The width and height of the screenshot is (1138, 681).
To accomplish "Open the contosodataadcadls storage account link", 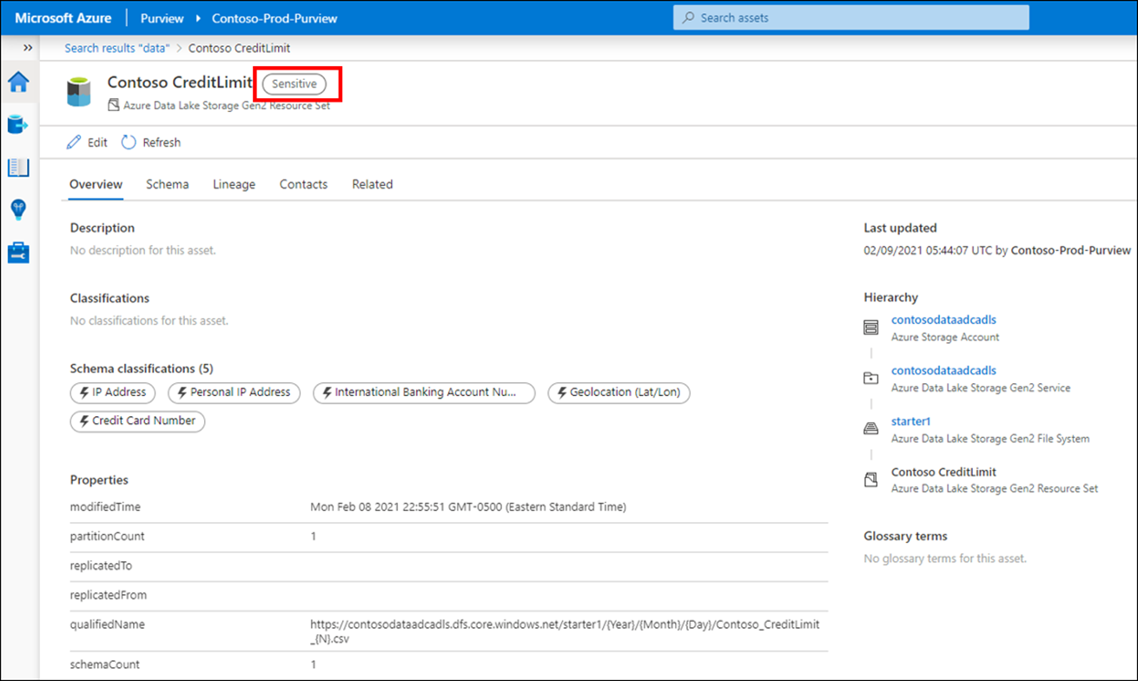I will point(943,319).
